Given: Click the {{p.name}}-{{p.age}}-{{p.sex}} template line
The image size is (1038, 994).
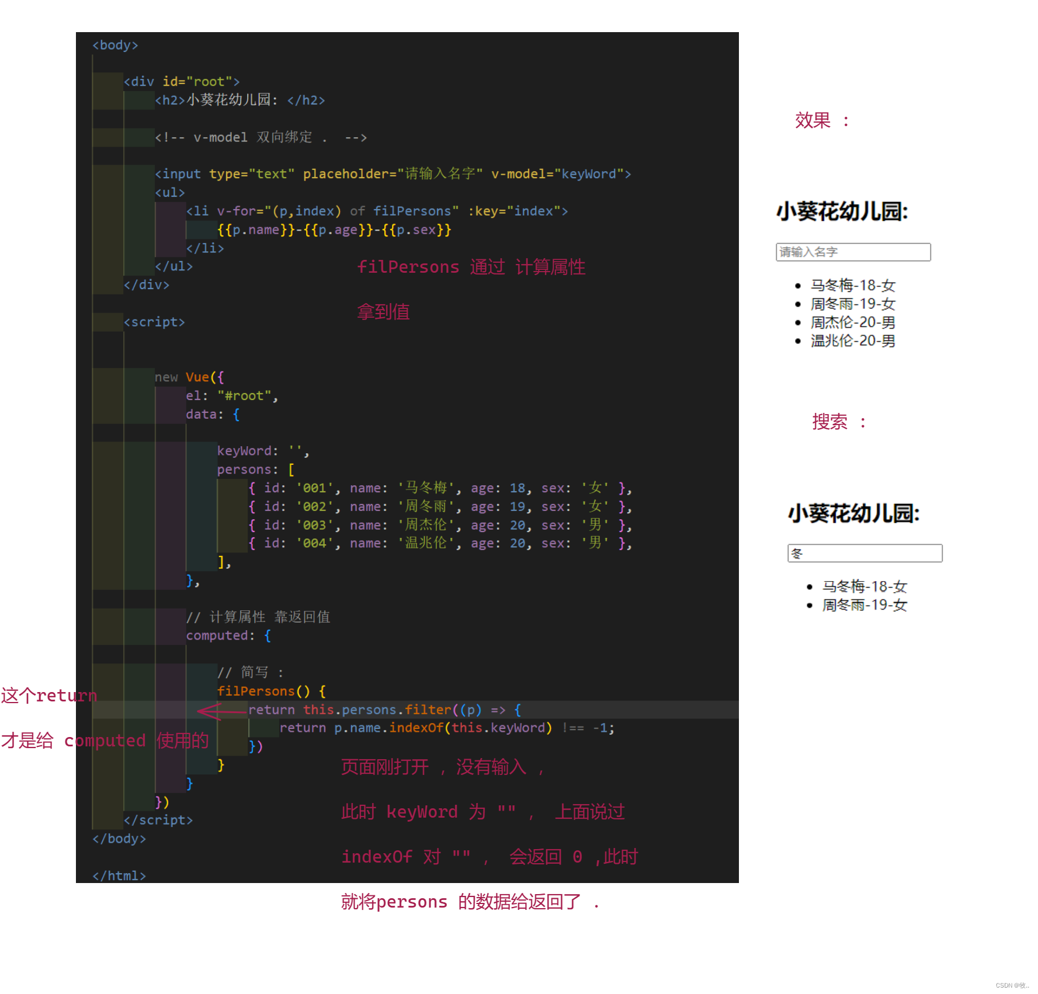Looking at the screenshot, I should 334,230.
